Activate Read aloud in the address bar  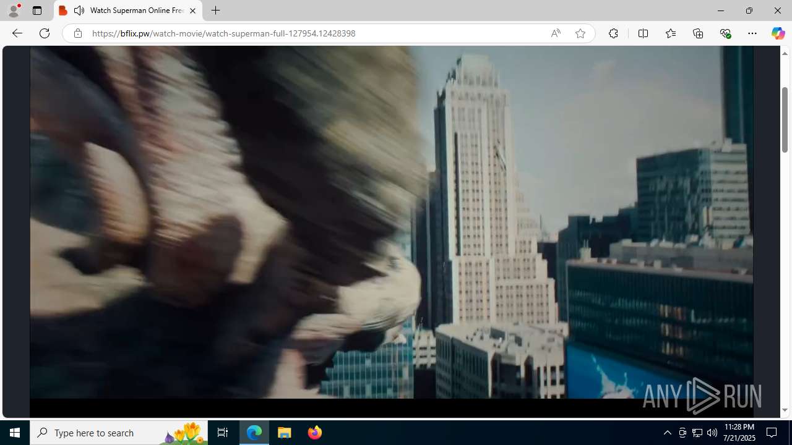(556, 33)
